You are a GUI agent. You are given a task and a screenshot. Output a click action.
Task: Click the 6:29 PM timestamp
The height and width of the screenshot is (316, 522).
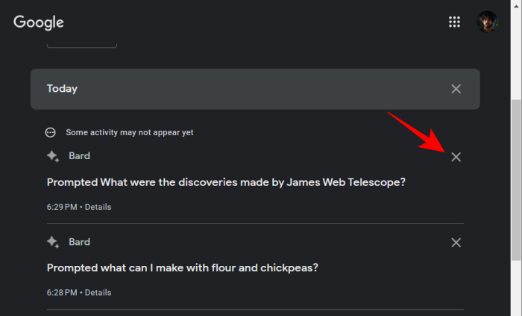(x=62, y=207)
